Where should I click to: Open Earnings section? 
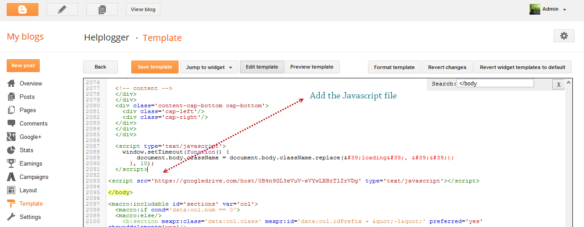(31, 163)
